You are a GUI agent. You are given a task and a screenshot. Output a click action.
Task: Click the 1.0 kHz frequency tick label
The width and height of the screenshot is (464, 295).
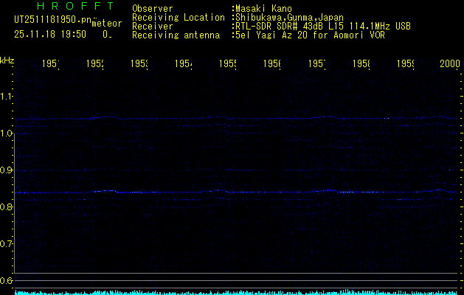pos(7,133)
